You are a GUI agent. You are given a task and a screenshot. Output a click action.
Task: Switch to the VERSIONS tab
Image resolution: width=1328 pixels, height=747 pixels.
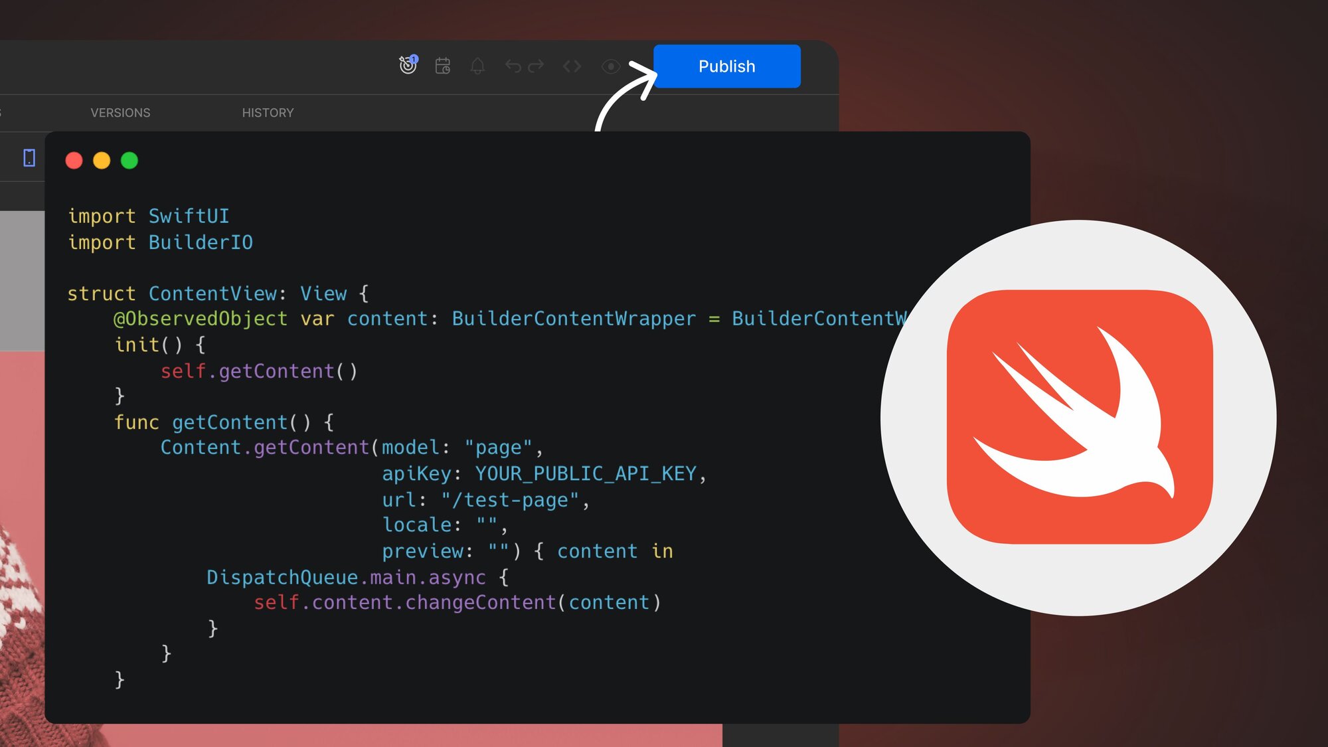[120, 113]
